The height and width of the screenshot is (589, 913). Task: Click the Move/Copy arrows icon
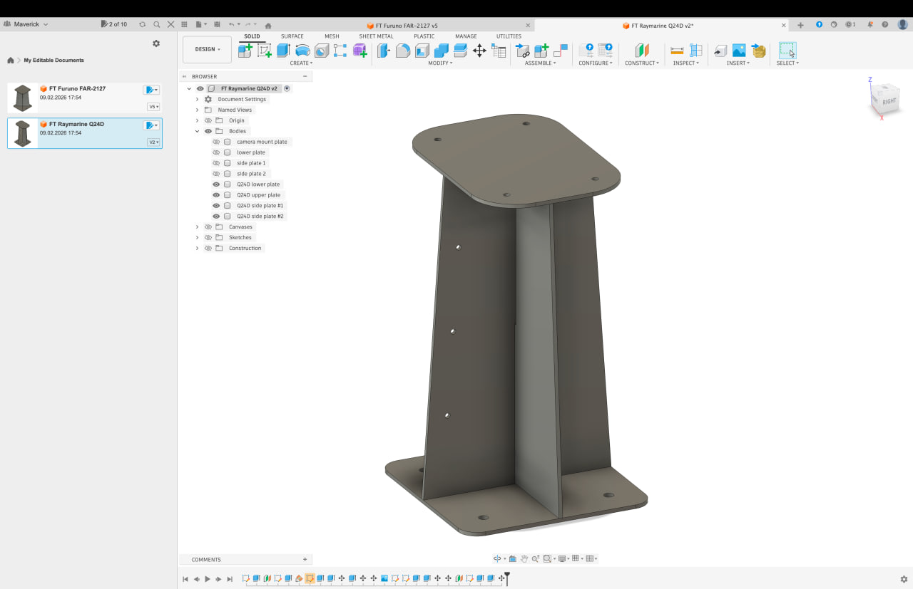pyautogui.click(x=479, y=51)
